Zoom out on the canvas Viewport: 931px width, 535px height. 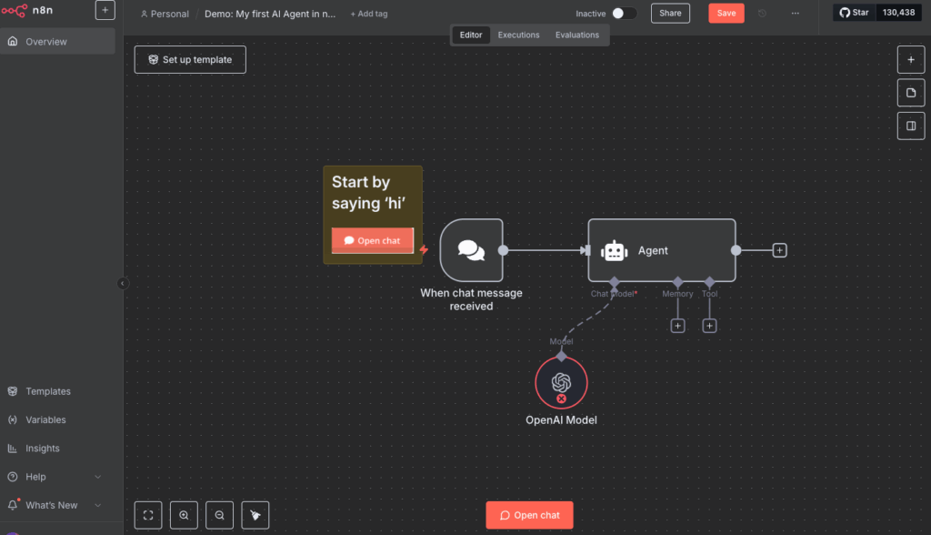[x=219, y=515]
